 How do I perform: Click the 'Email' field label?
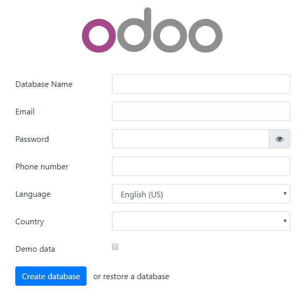coord(25,112)
